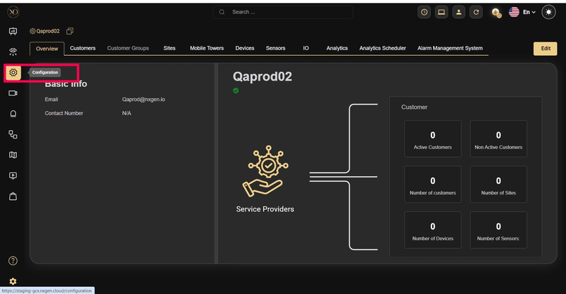Click the Number of Sensors card
566x294 pixels.
click(498, 230)
